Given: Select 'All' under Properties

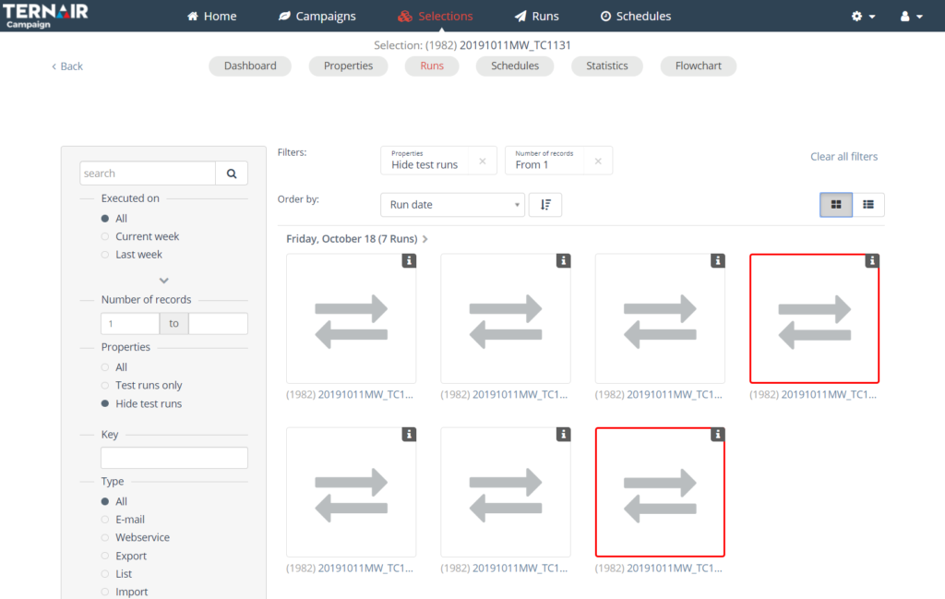Looking at the screenshot, I should (x=105, y=367).
